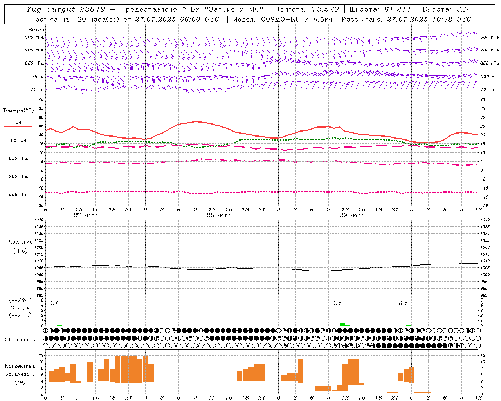Click the station title Yug_Surgut_23849
Viewport: 501px width, 401px height.
tap(66, 9)
